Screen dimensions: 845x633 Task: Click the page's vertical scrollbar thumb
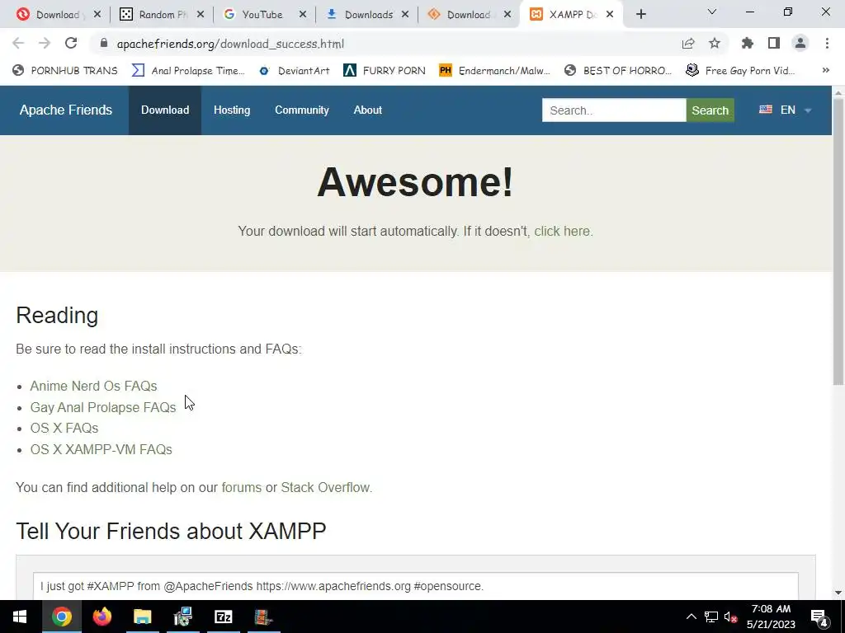tap(838, 241)
